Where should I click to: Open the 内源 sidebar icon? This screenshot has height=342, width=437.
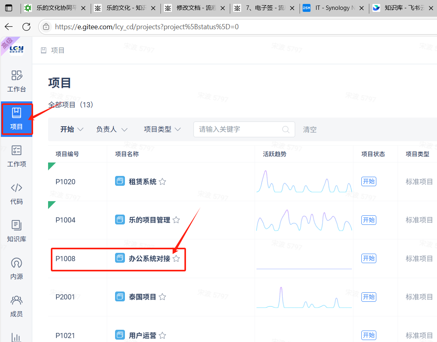click(x=17, y=268)
